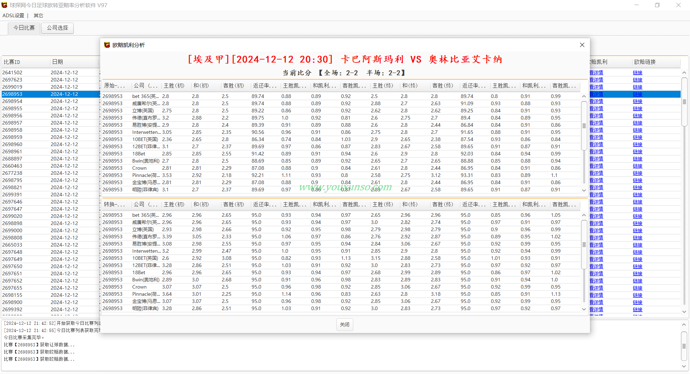690x374 pixels.
Task: Open 看详情 link for first match row
Action: pos(597,73)
